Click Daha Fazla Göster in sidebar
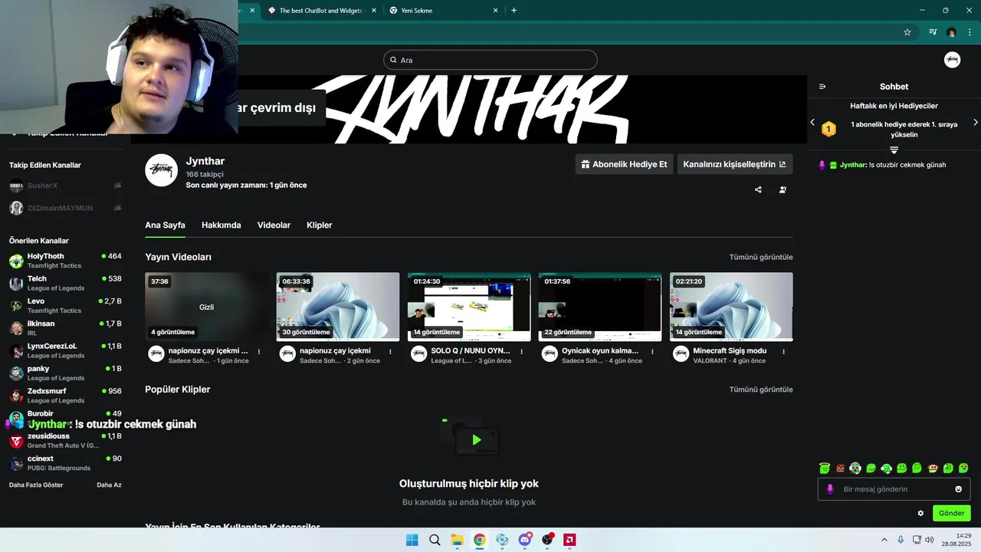 point(36,485)
